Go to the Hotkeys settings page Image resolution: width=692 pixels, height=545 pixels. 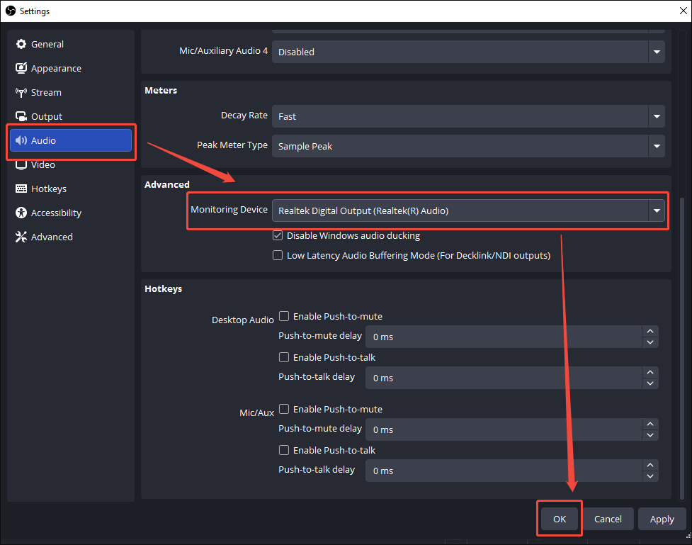[x=48, y=188]
